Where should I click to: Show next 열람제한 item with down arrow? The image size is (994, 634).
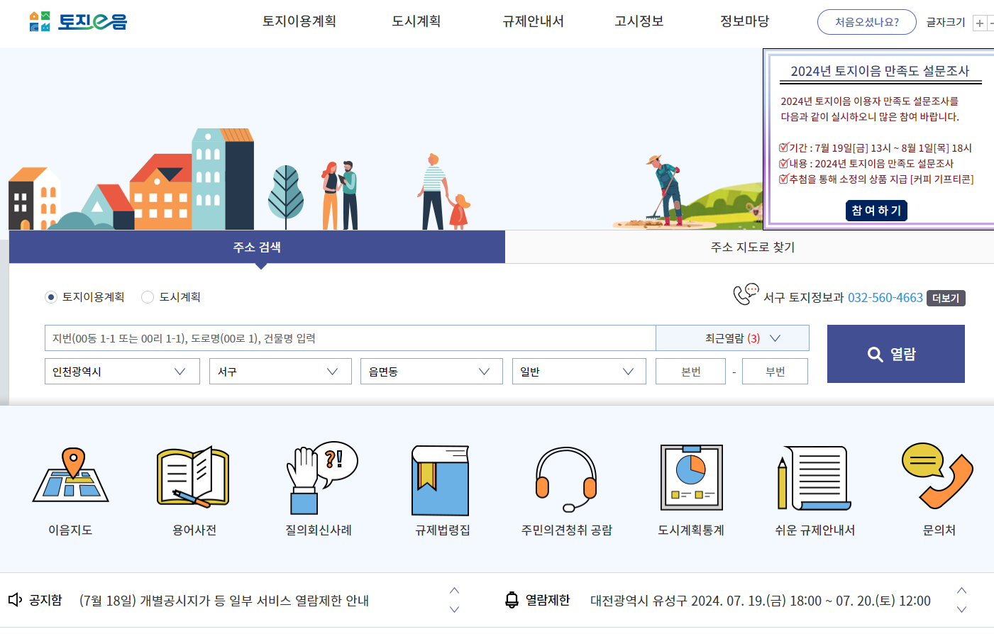[x=962, y=609]
